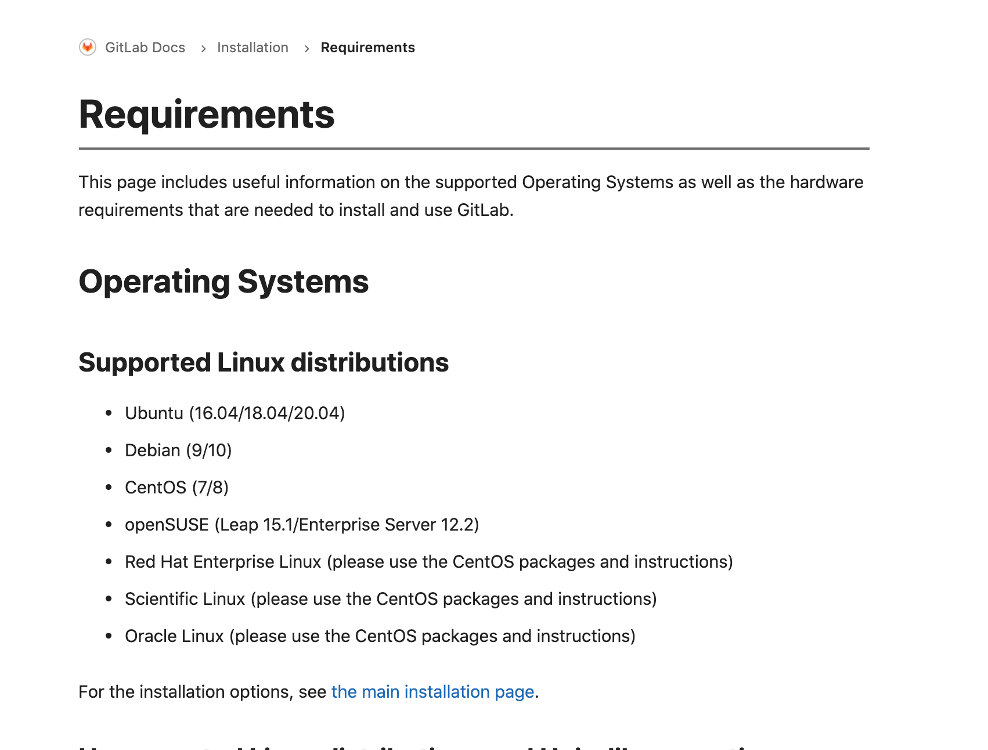988x750 pixels.
Task: Click the chevron after GitLab Docs
Action: click(203, 49)
